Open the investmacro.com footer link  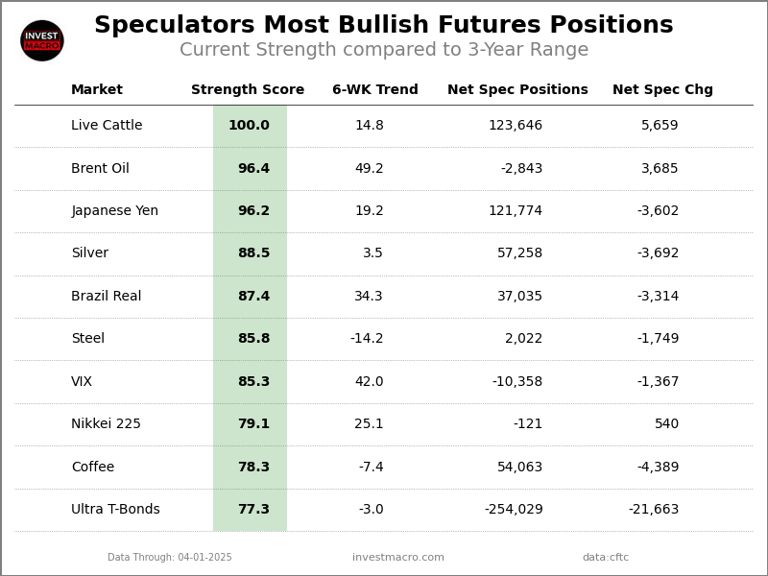[x=398, y=558]
